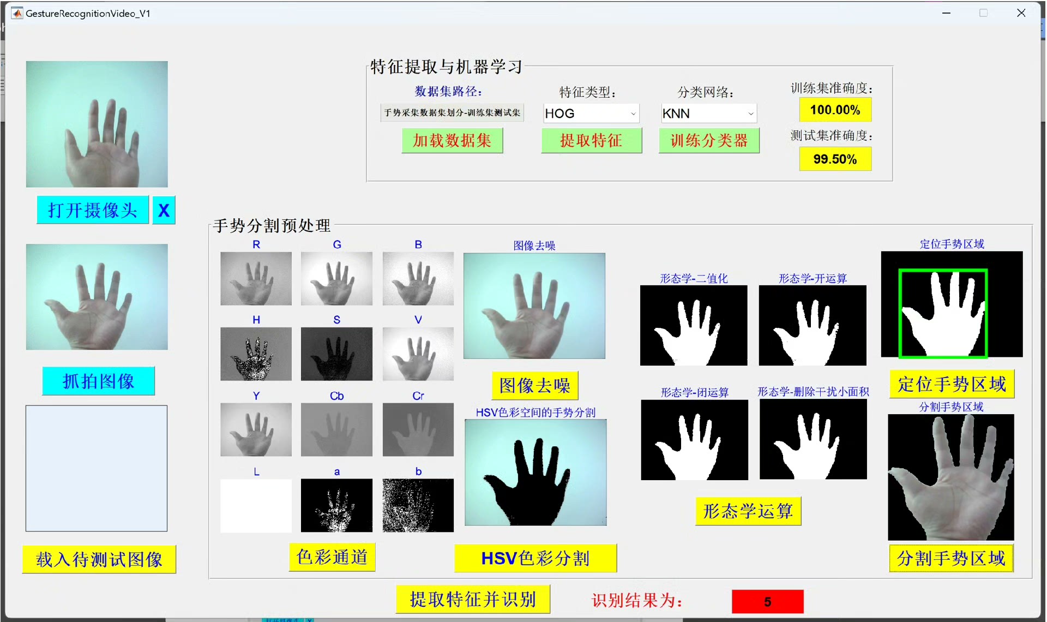
Task: Click the dataset path text field
Action: coord(452,112)
